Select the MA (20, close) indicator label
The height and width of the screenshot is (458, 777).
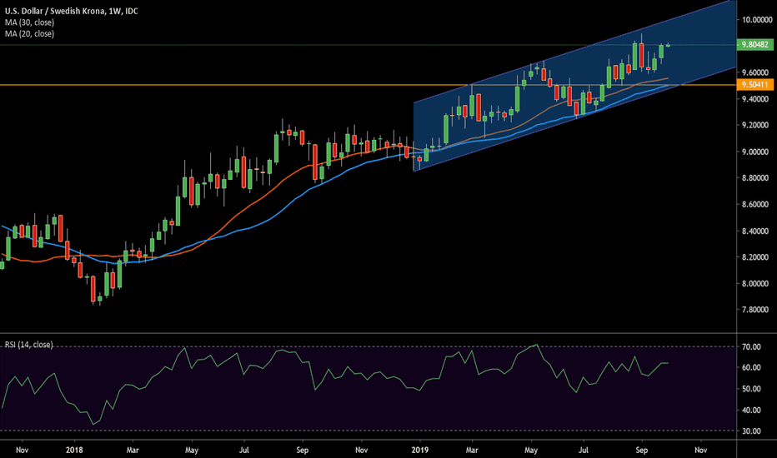[30, 33]
